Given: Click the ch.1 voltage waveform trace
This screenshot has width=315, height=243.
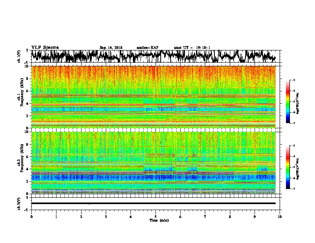Looking at the screenshot, I should pos(153,56).
